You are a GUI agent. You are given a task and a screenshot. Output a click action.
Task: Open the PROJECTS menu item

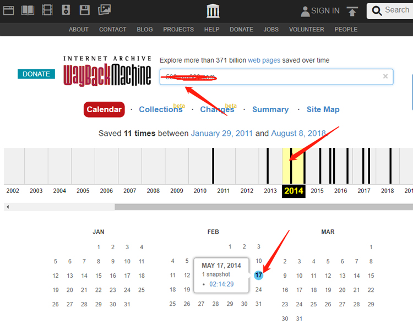pos(178,30)
